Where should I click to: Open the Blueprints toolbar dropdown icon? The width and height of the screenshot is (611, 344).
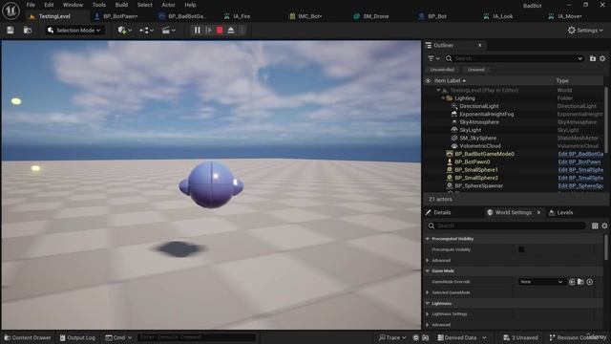146,30
